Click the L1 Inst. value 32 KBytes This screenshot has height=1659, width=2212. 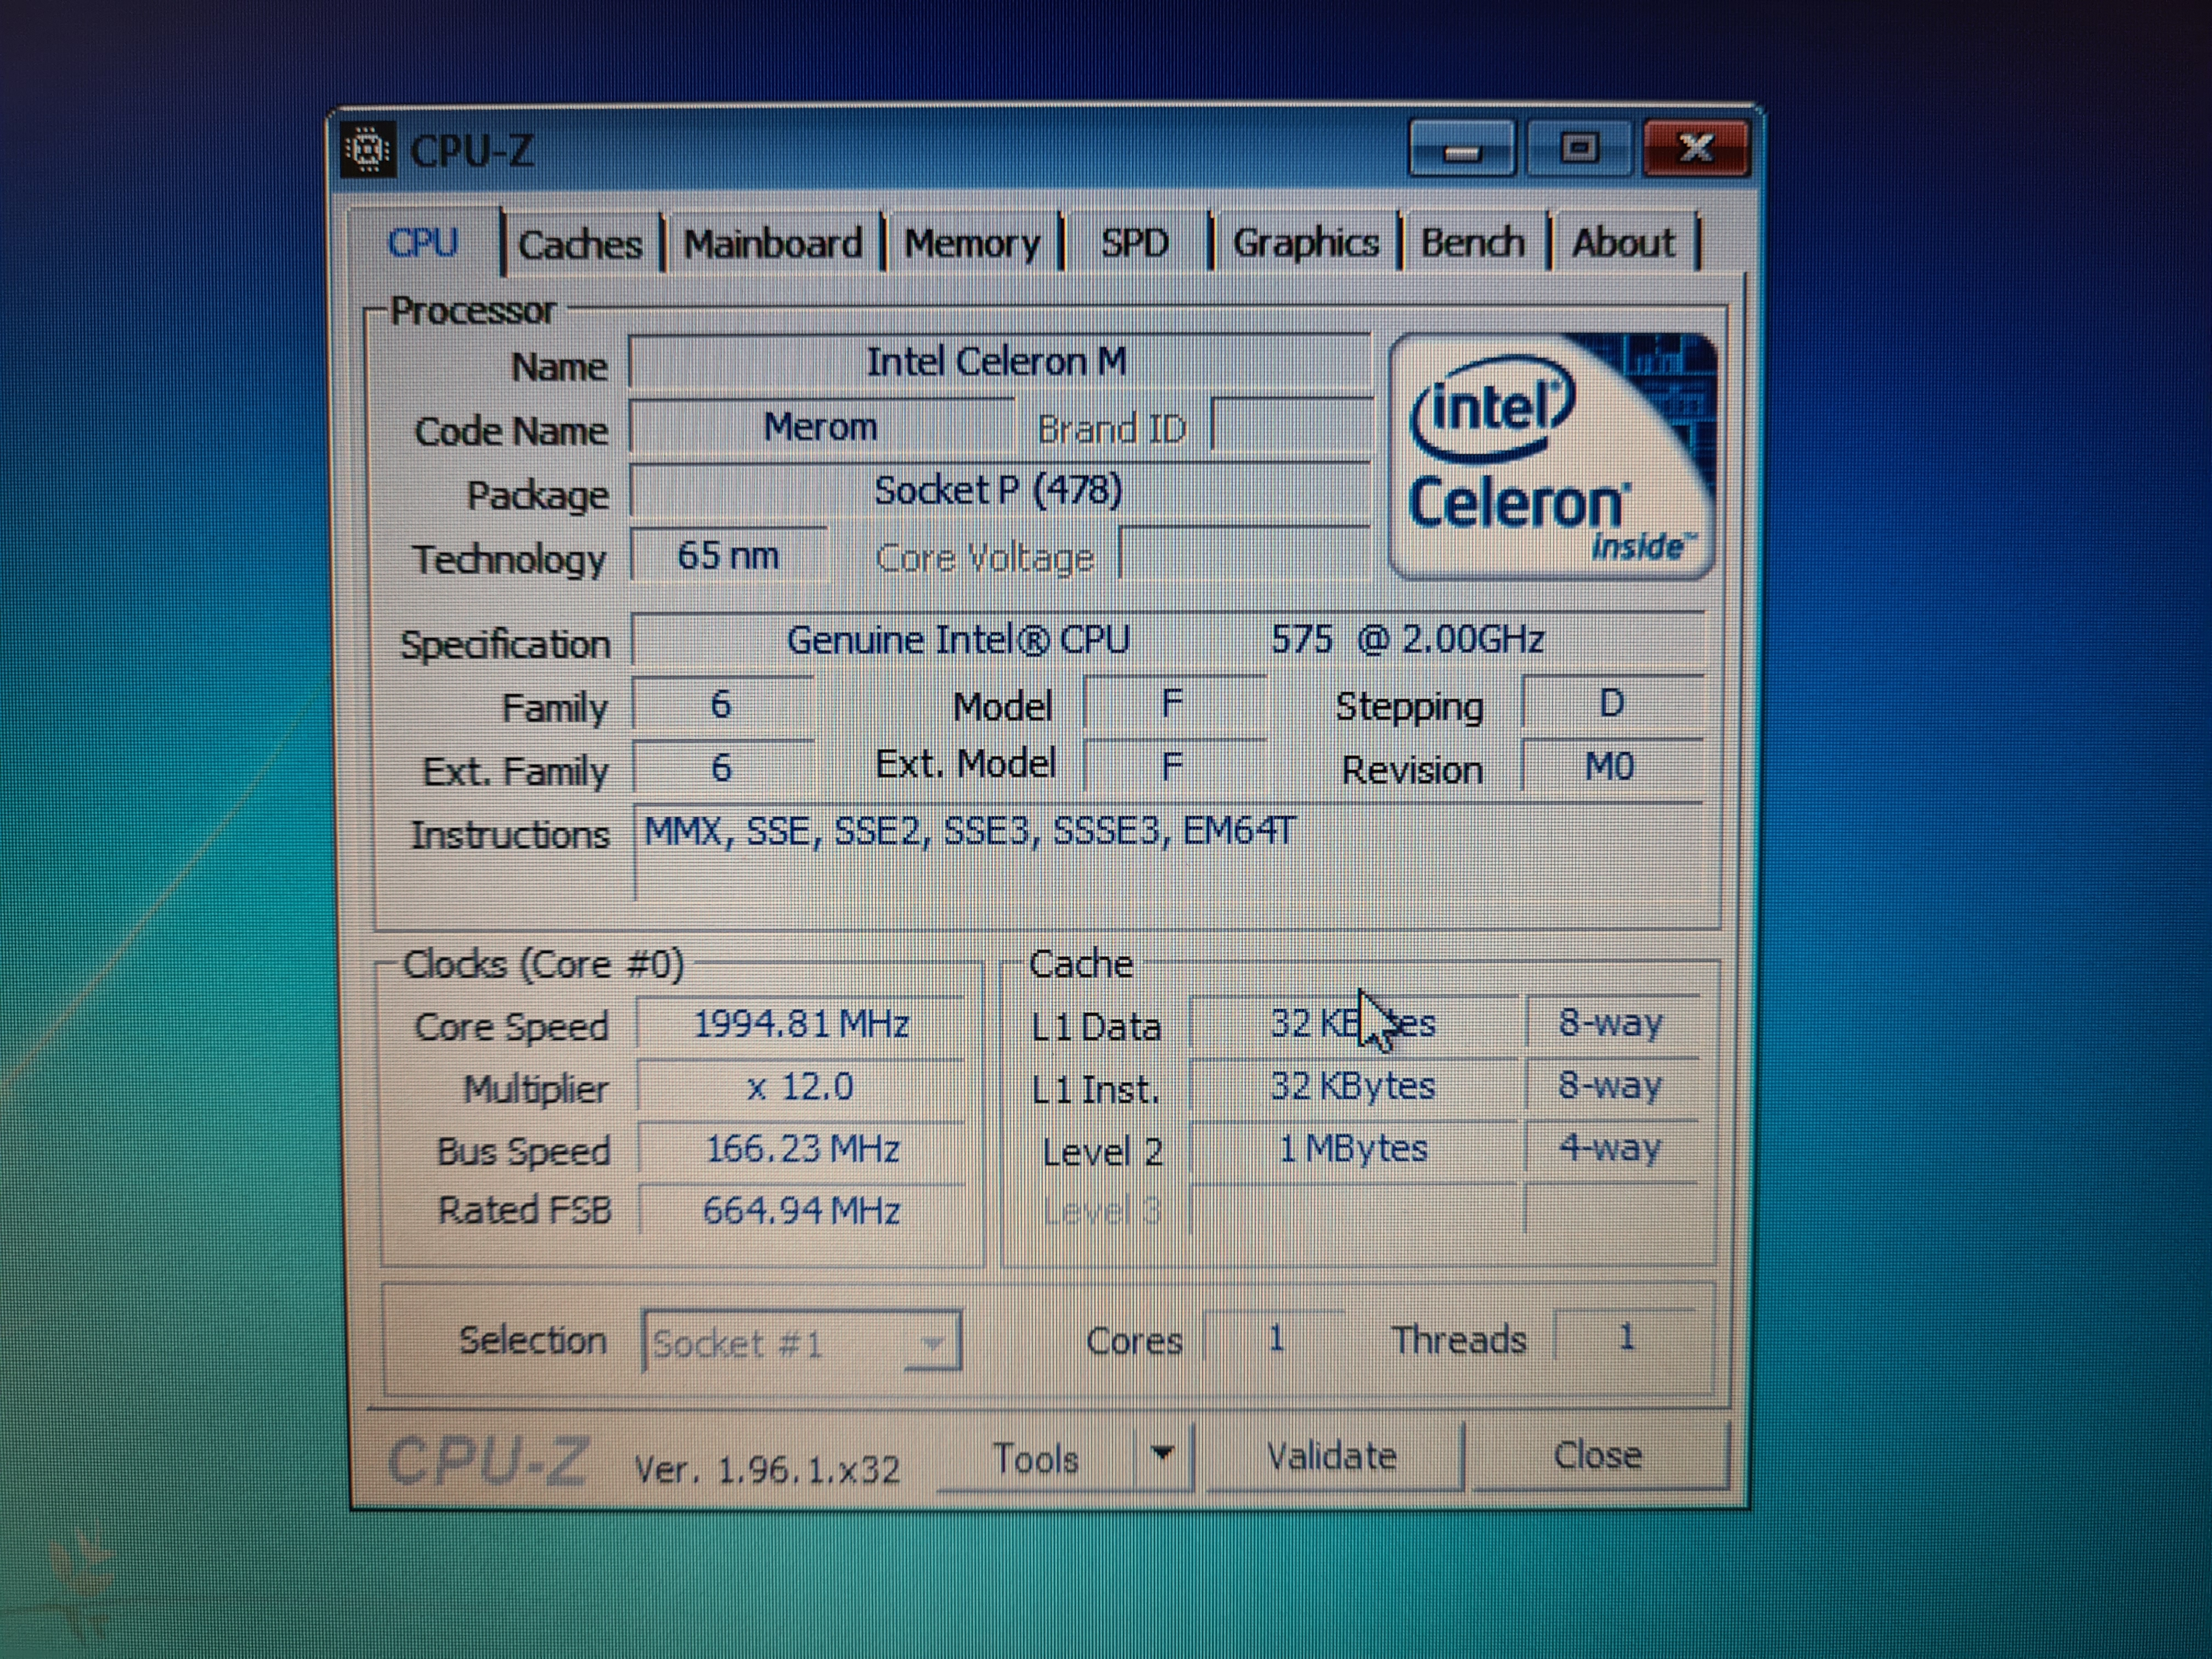tap(1353, 1086)
